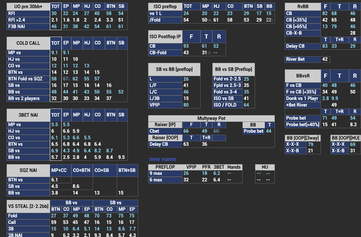Select the 'SB vs' group header in VS STEAL
Screen dimensions: 361x237
(x=116, y=203)
